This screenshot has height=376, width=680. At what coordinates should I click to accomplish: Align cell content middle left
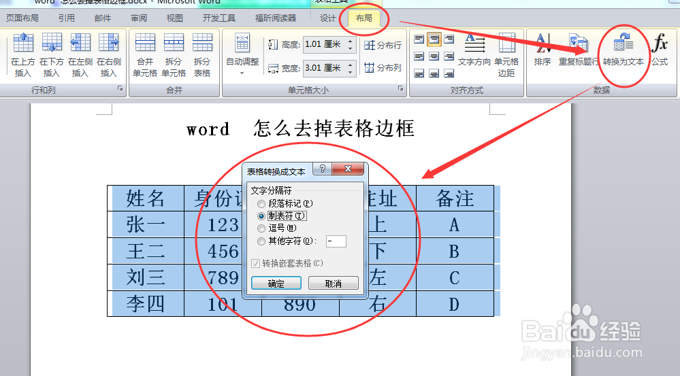(419, 56)
